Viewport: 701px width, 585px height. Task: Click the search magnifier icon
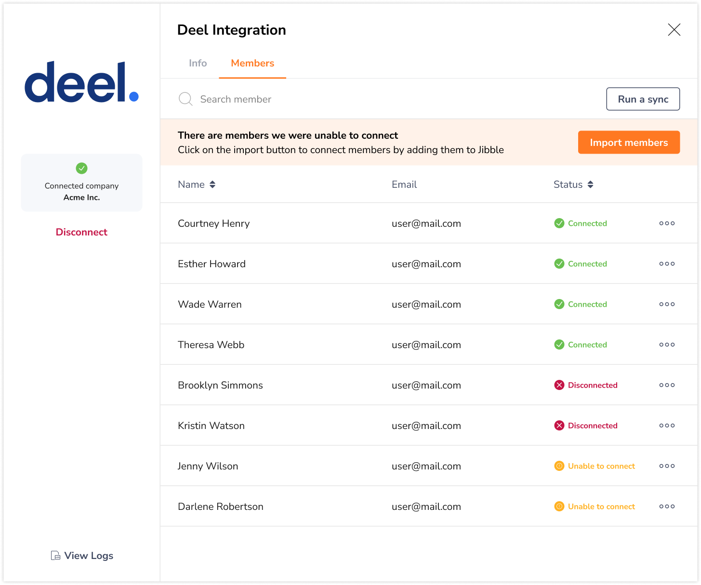(x=185, y=99)
